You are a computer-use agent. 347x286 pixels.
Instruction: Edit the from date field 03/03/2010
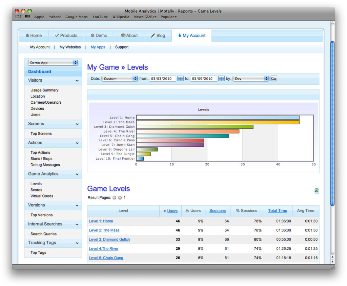(x=163, y=79)
